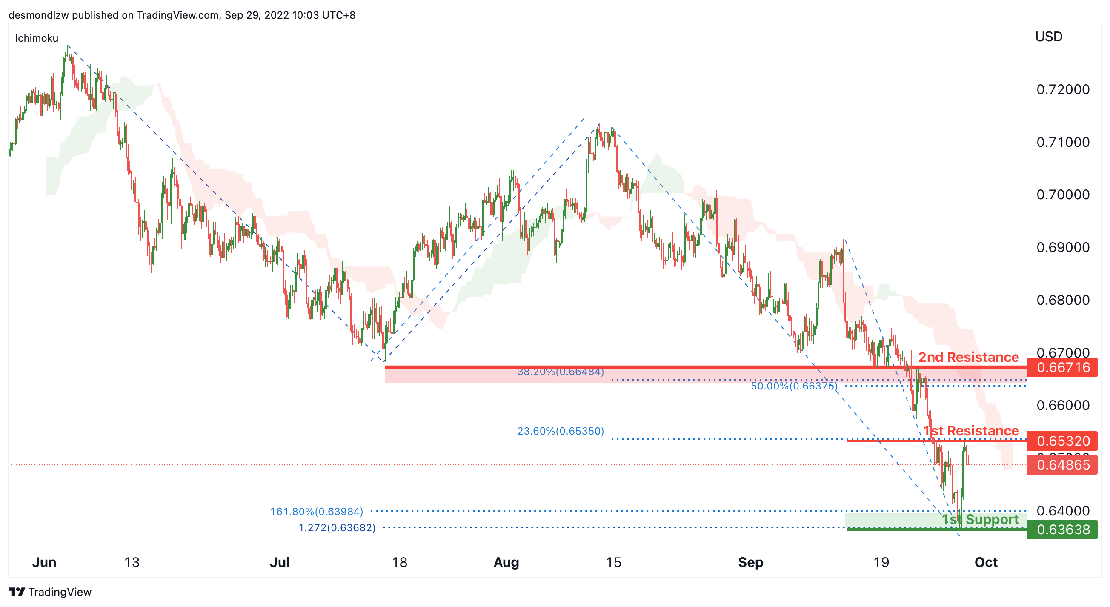Click the 23.60%(0.65350) Fibonacci label
The width and height of the screenshot is (1110, 607).
pos(560,431)
